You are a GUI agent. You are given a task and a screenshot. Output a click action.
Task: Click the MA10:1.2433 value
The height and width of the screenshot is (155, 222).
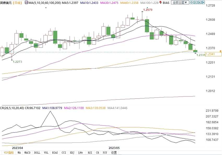[x=89, y=3]
